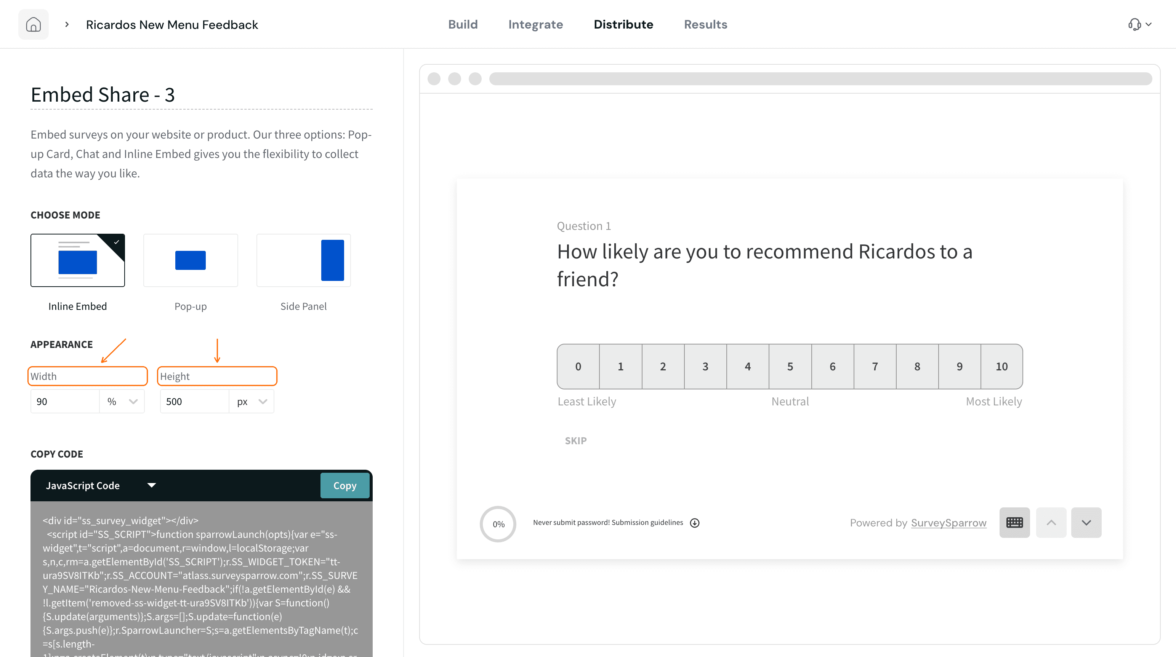This screenshot has width=1176, height=657.
Task: Choose rating 0 on the scale
Action: (578, 367)
